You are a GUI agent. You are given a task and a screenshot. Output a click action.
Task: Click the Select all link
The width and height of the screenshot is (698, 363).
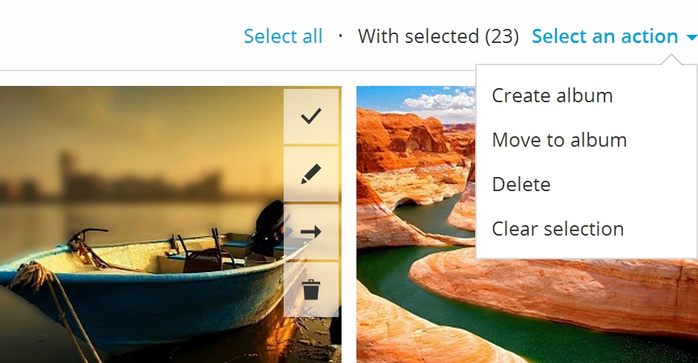(x=283, y=36)
